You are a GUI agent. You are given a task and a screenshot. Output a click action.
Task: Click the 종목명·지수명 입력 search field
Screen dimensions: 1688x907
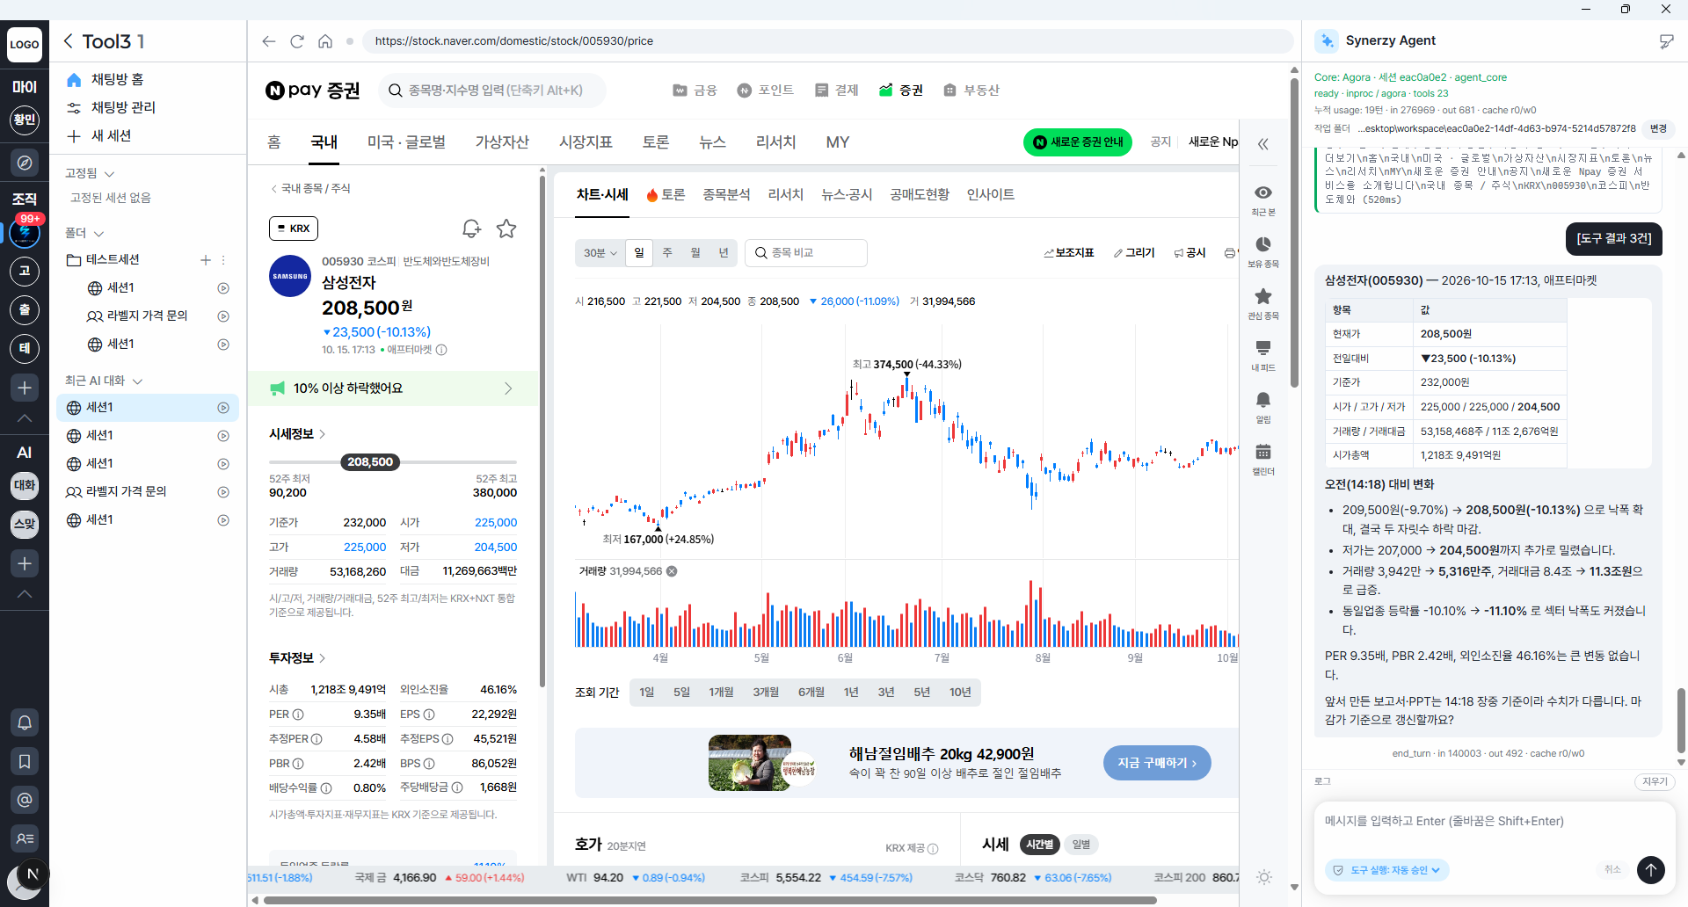click(x=494, y=91)
